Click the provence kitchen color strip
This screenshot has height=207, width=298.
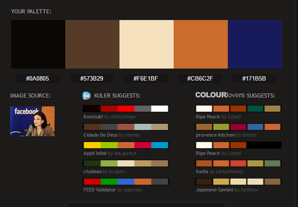[x=238, y=127]
